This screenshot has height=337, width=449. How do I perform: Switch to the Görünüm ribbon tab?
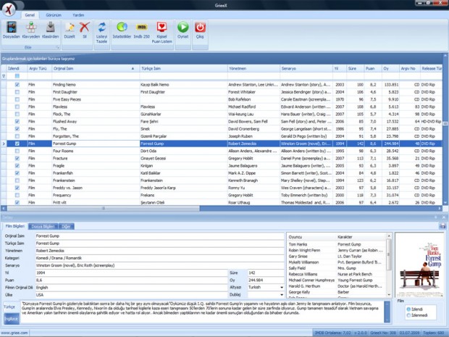(x=54, y=15)
